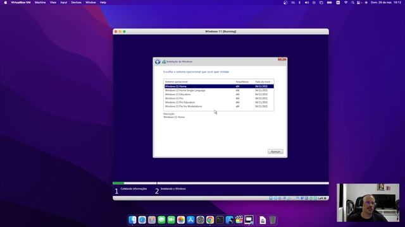Open Xcode from the Dock
The width and height of the screenshot is (405, 227).
[x=229, y=220]
